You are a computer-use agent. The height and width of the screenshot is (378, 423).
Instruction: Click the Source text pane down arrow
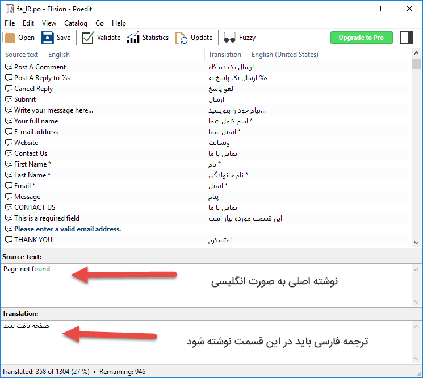tap(416, 302)
